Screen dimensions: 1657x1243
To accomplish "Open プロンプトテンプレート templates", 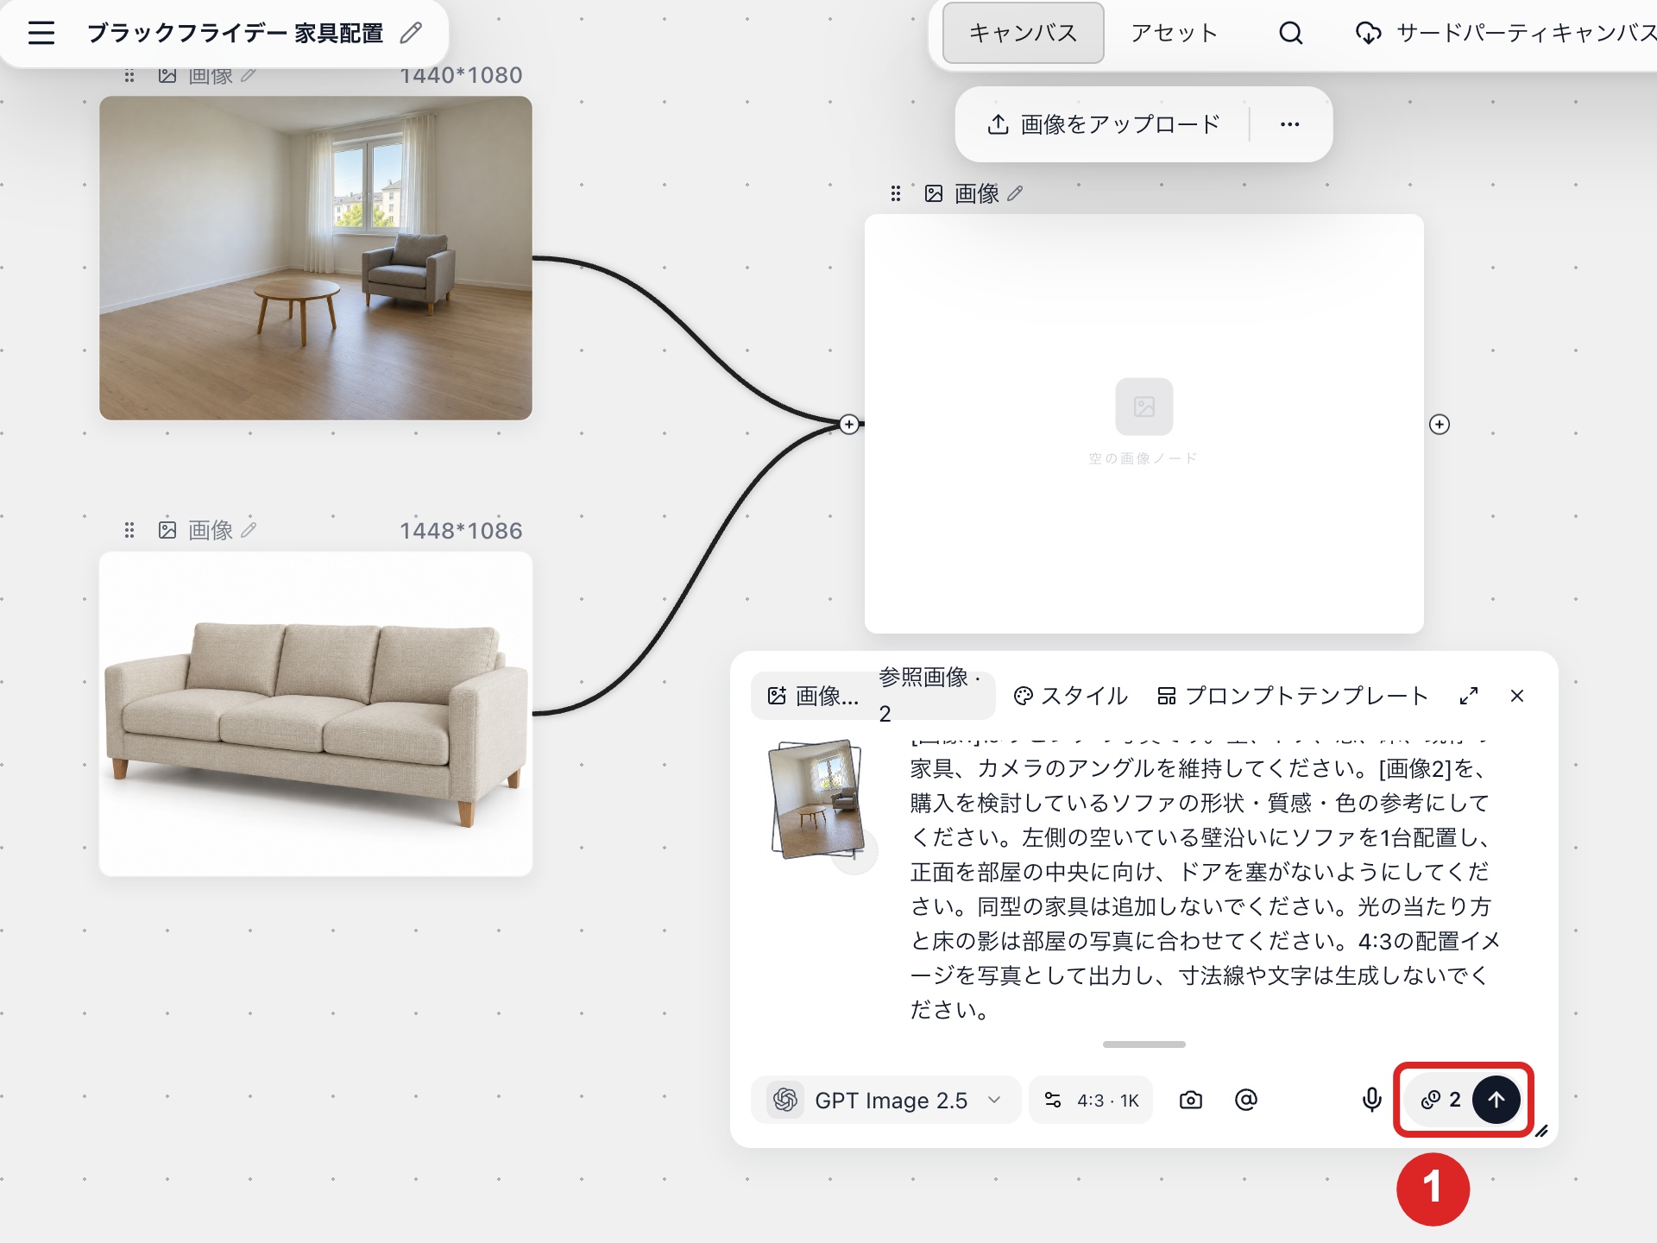I will [1293, 696].
